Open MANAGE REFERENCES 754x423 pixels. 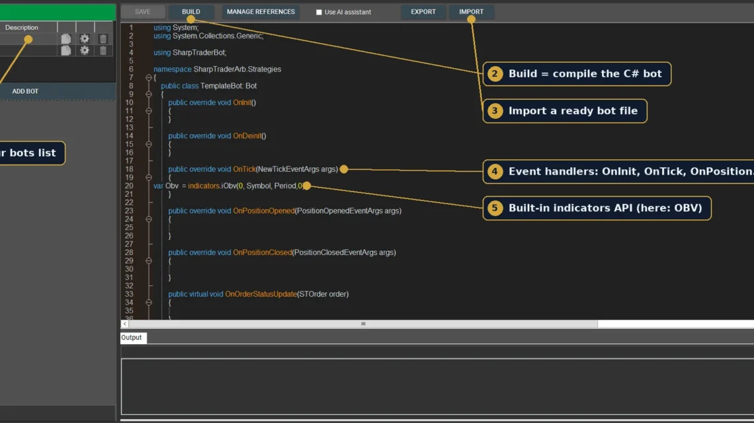261,11
